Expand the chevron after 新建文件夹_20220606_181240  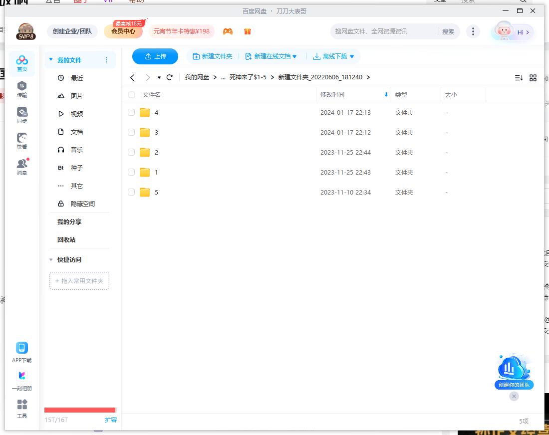click(368, 77)
